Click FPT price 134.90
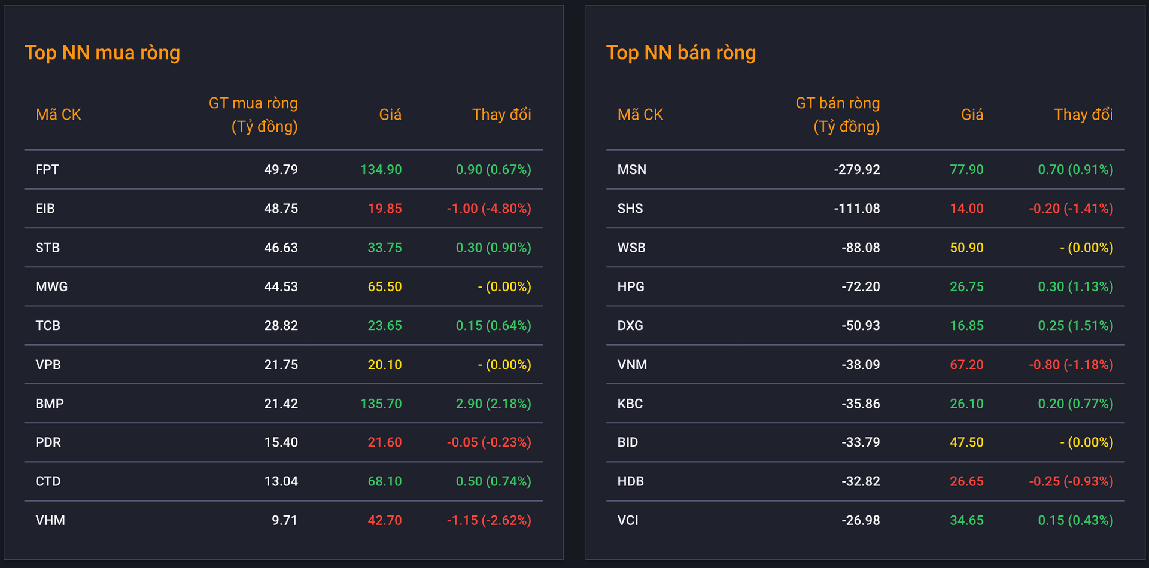The image size is (1149, 568). click(381, 170)
